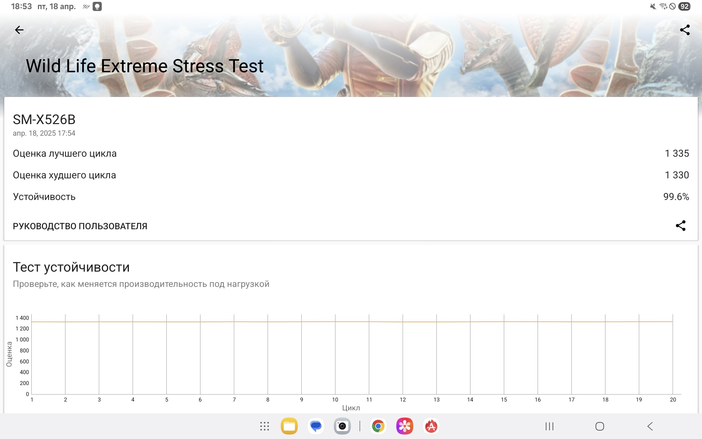
Task: Launch the Camera app from taskbar
Action: 342,426
